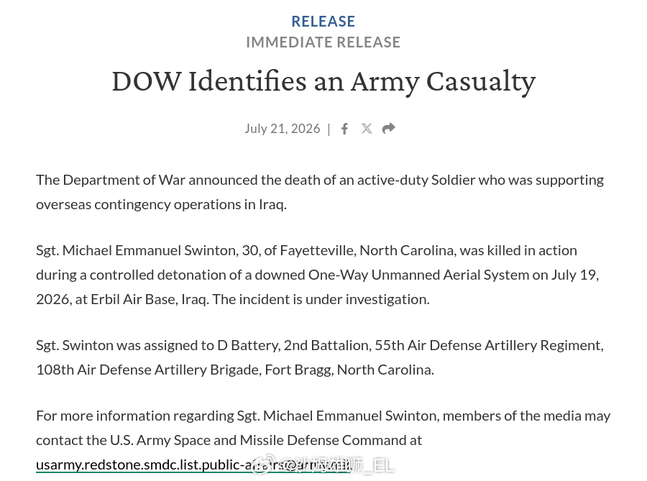
Task: Click the July 21, 2026 date
Action: (x=283, y=129)
